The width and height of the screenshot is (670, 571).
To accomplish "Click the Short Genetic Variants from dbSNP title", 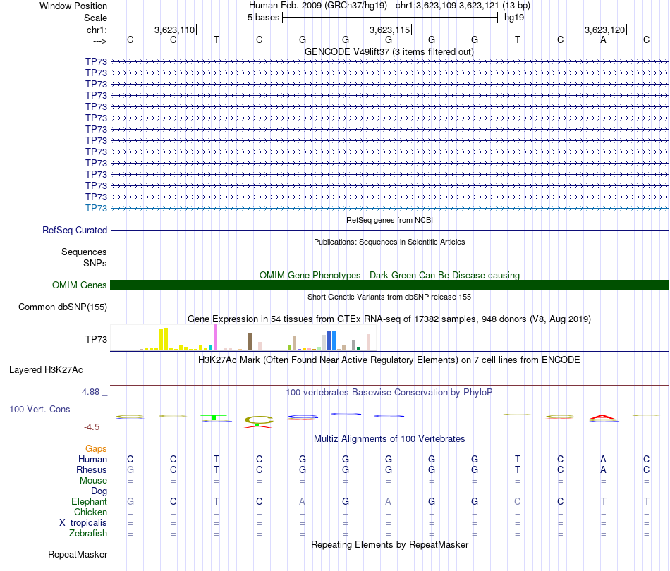I will click(x=389, y=297).
